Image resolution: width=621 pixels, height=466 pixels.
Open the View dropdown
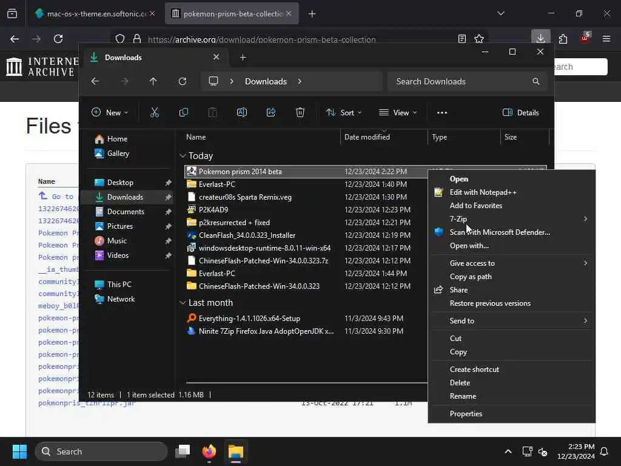click(x=398, y=112)
